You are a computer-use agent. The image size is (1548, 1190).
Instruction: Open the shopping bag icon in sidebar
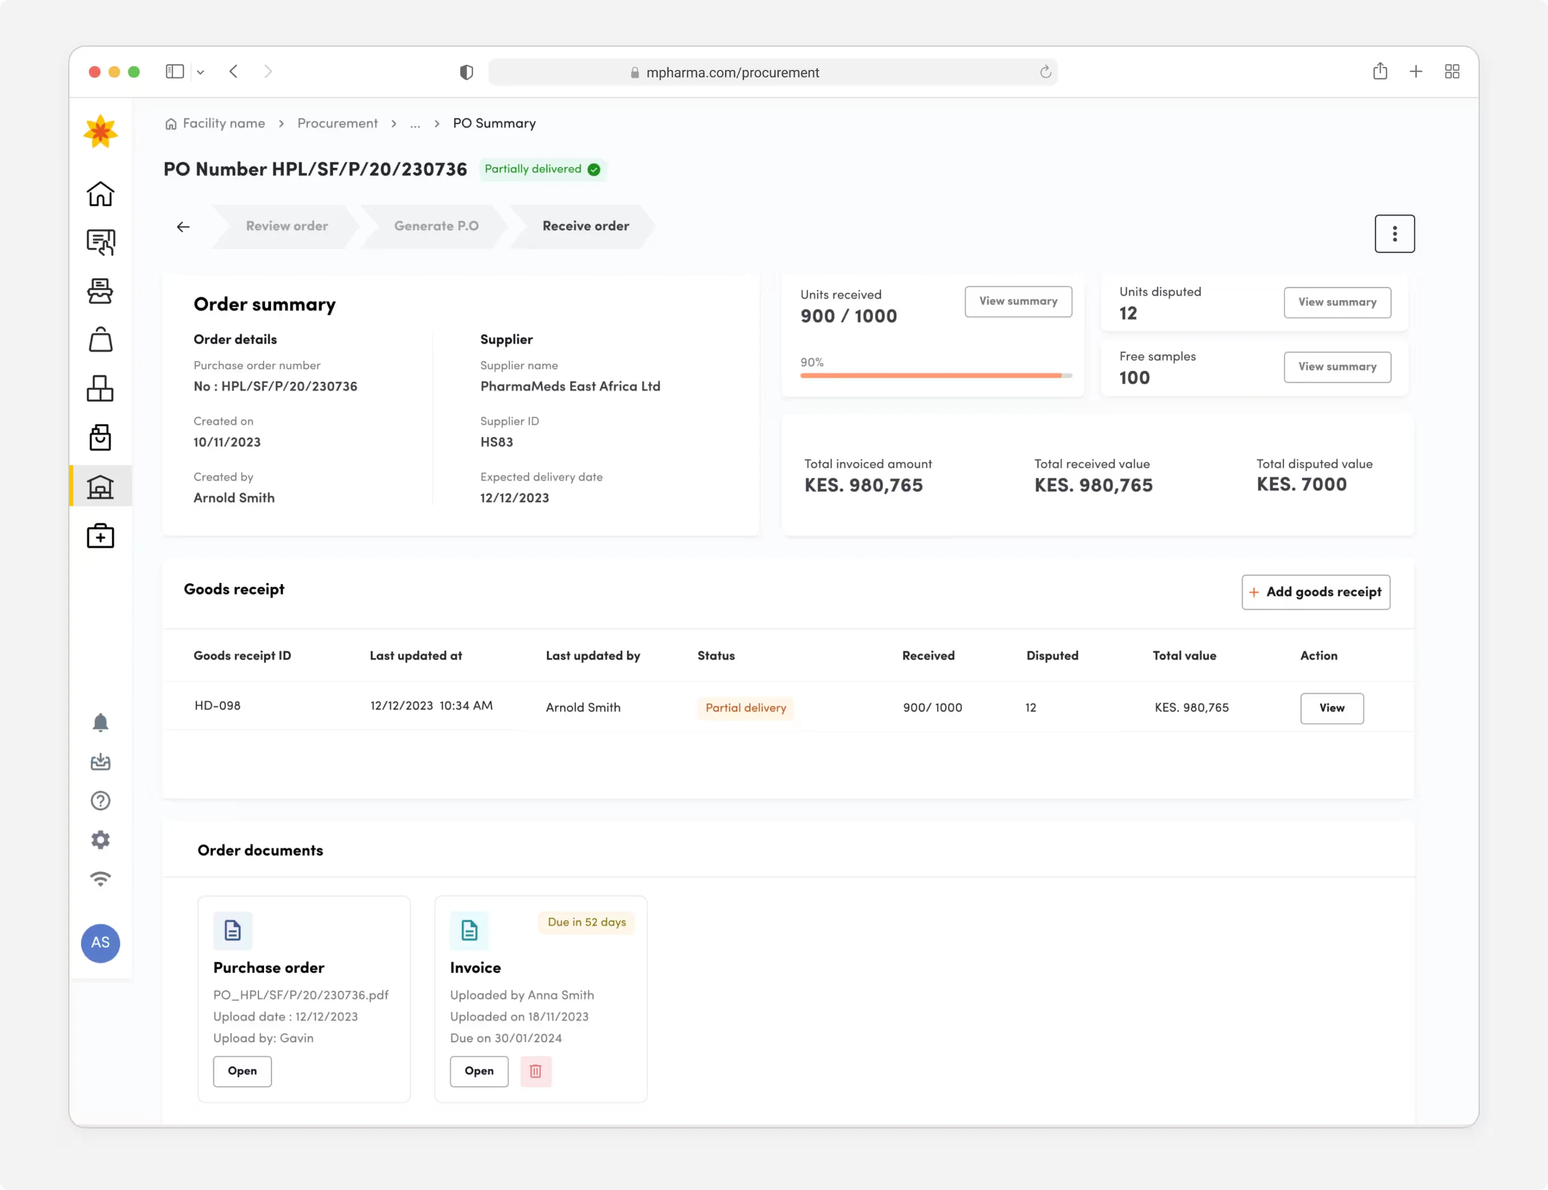click(x=100, y=339)
